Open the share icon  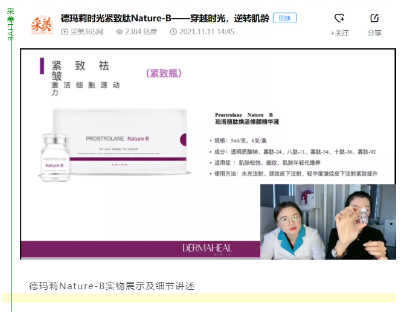[x=374, y=19]
